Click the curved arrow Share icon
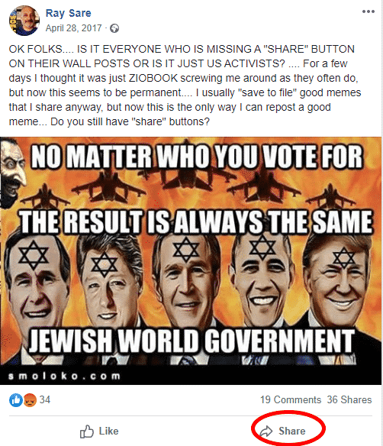This screenshot has height=446, width=383. [266, 431]
